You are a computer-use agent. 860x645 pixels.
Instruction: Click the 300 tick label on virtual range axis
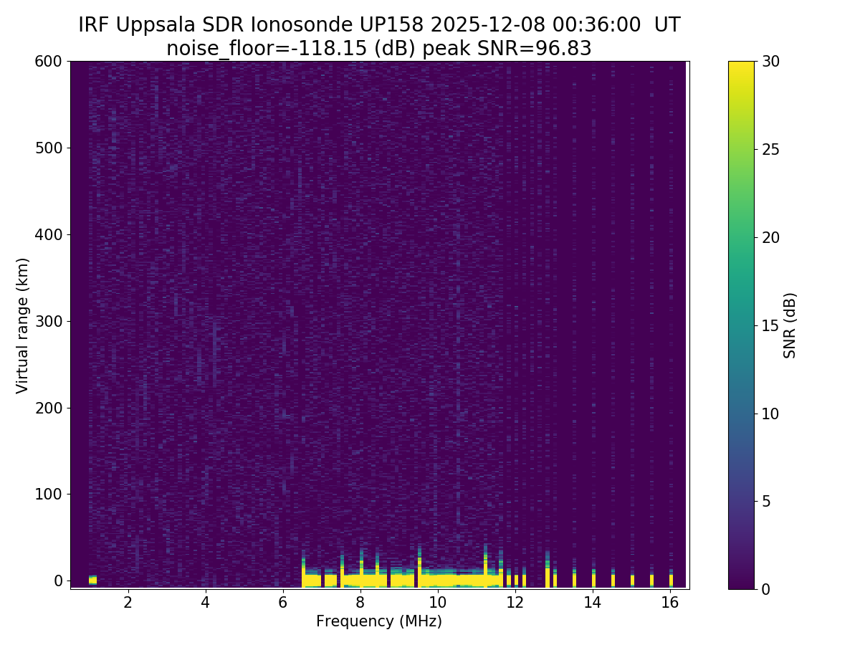pos(49,321)
